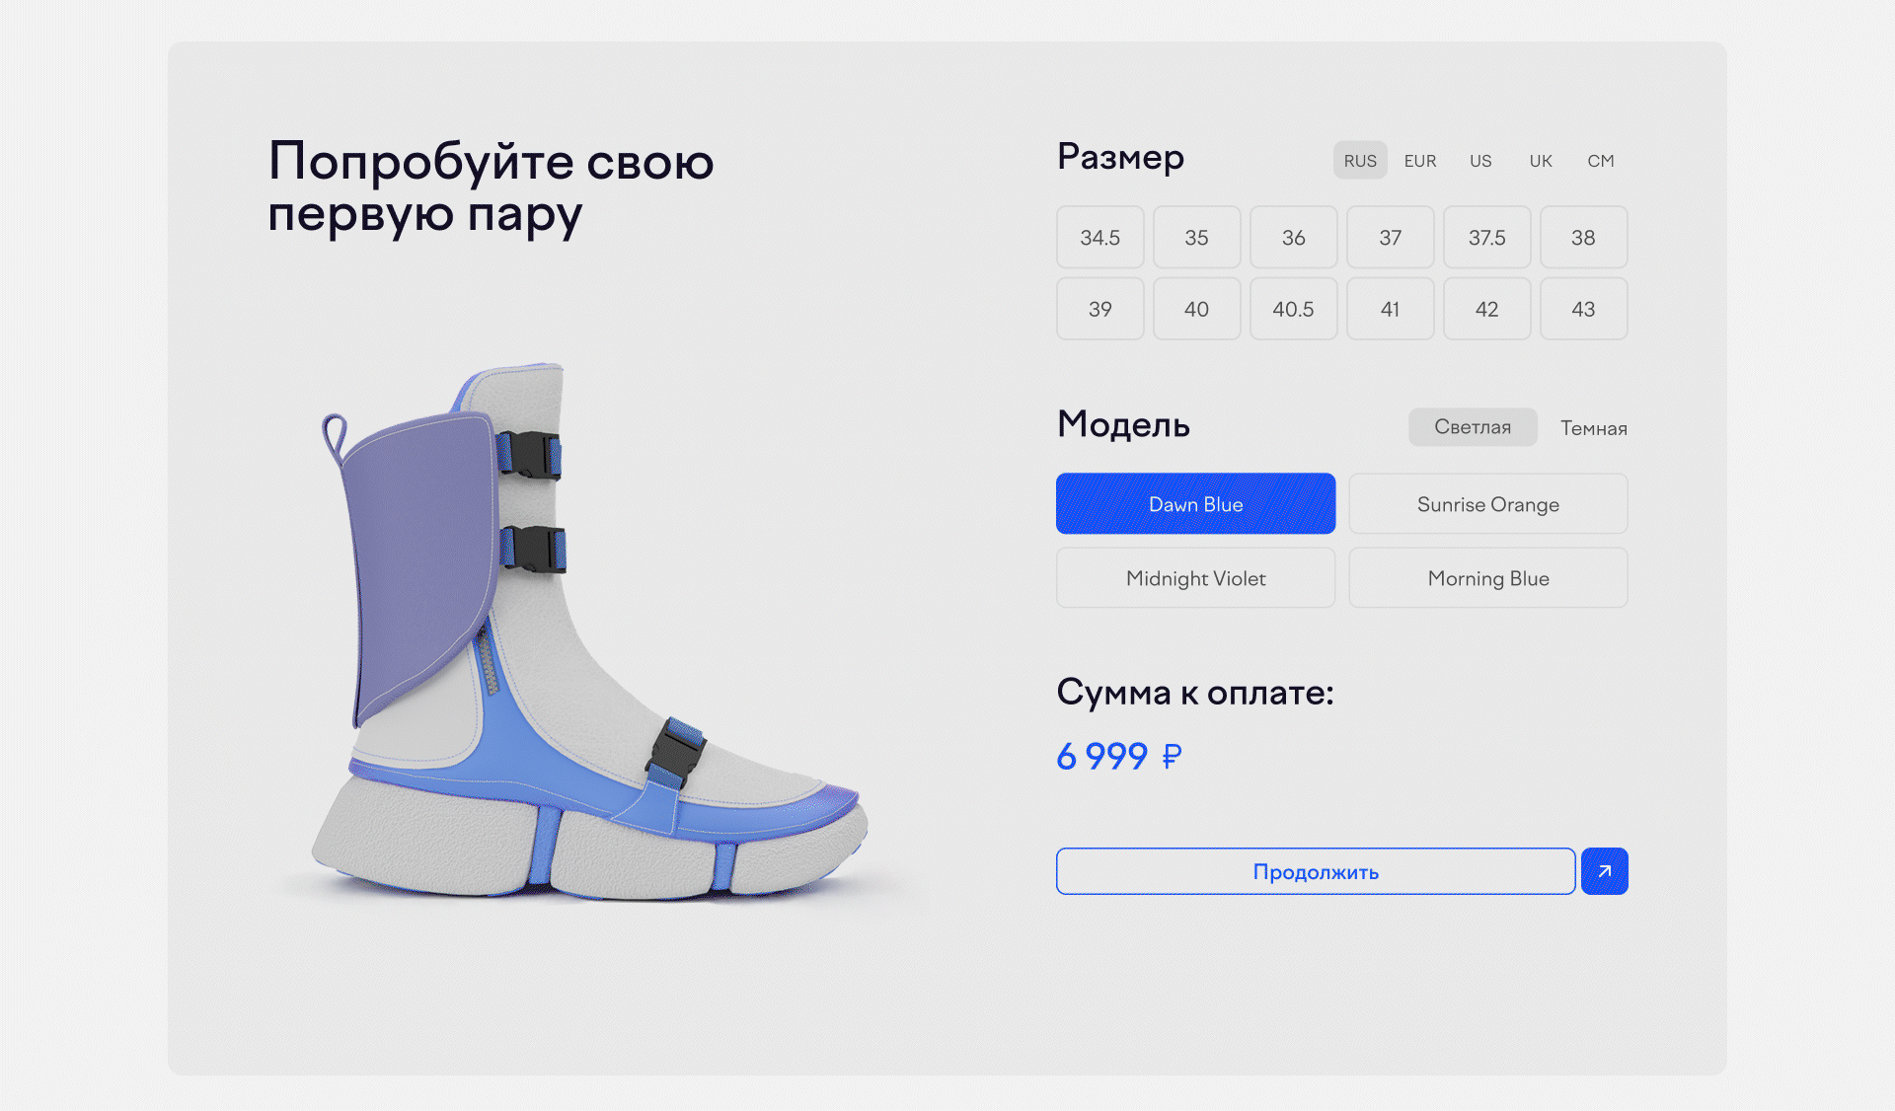This screenshot has width=1895, height=1111.
Task: Choose the Sunrise Orange model
Action: (x=1487, y=504)
